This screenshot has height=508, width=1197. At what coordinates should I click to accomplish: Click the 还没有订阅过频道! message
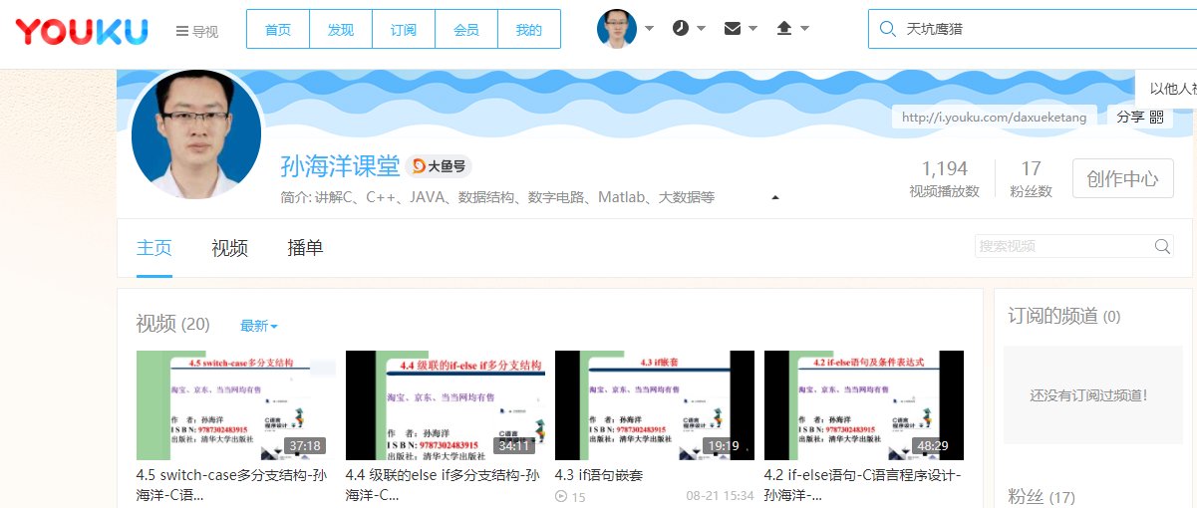tap(1089, 395)
